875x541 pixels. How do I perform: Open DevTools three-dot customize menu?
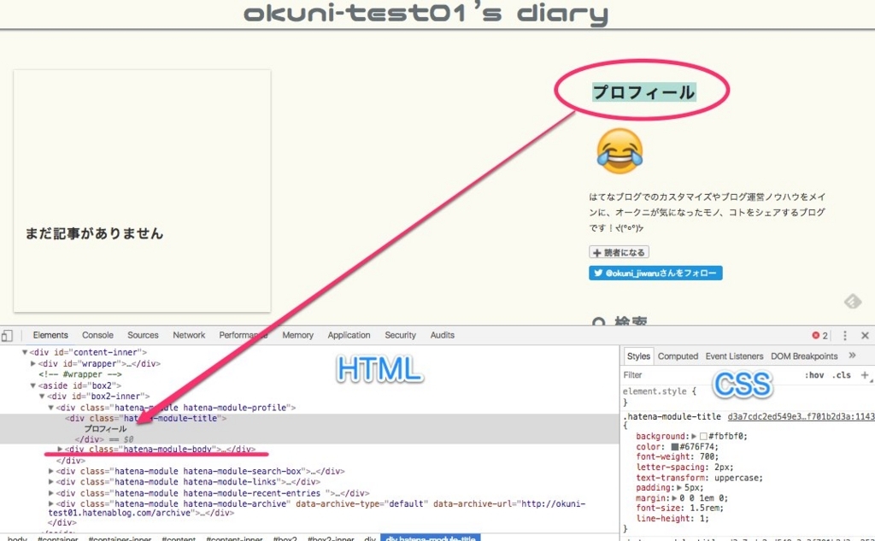[844, 336]
